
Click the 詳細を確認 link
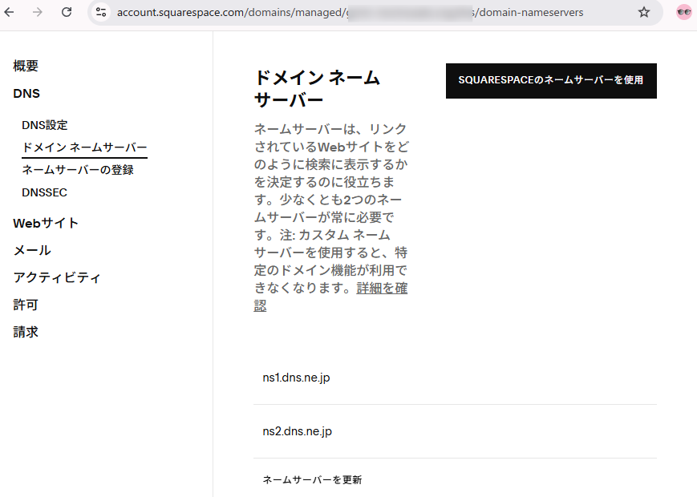(382, 288)
